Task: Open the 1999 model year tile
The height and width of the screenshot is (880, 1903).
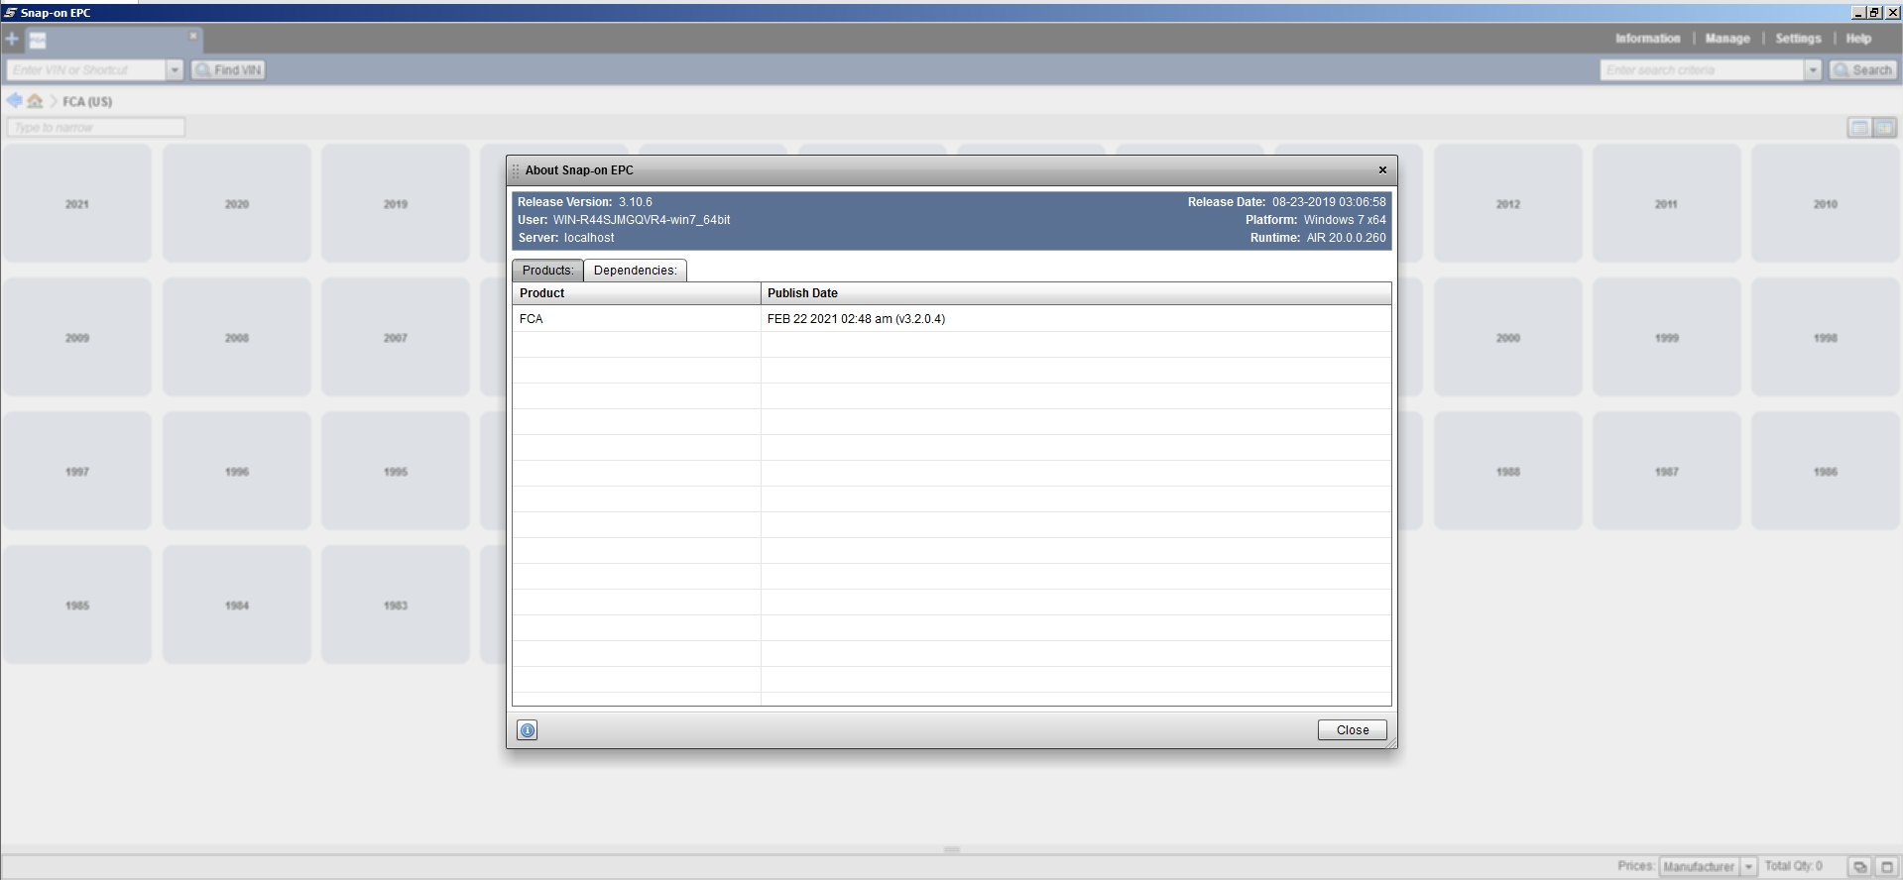Action: point(1666,337)
